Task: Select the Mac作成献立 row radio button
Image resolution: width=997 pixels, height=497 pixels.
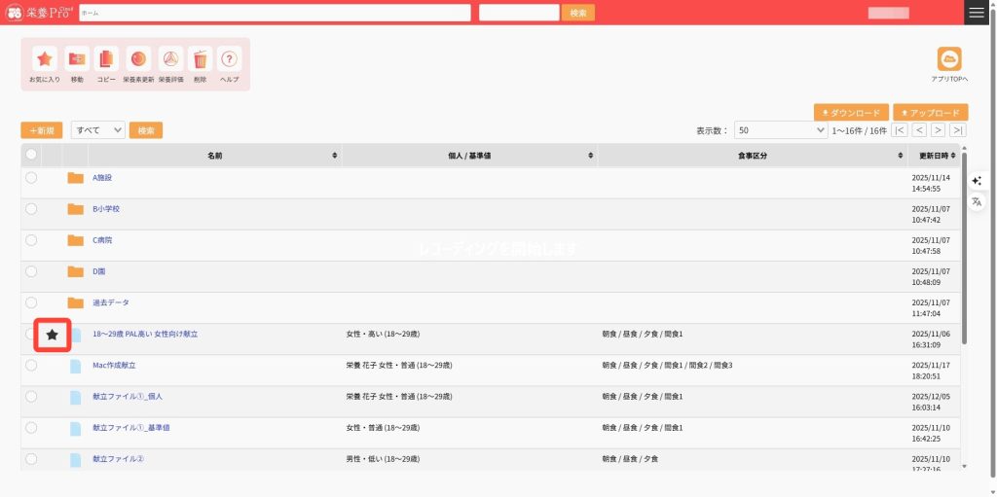Action: tap(31, 365)
